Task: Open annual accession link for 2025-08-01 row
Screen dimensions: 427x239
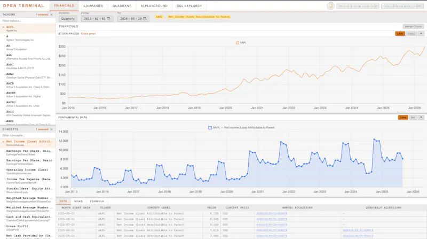Action: tap(272, 219)
